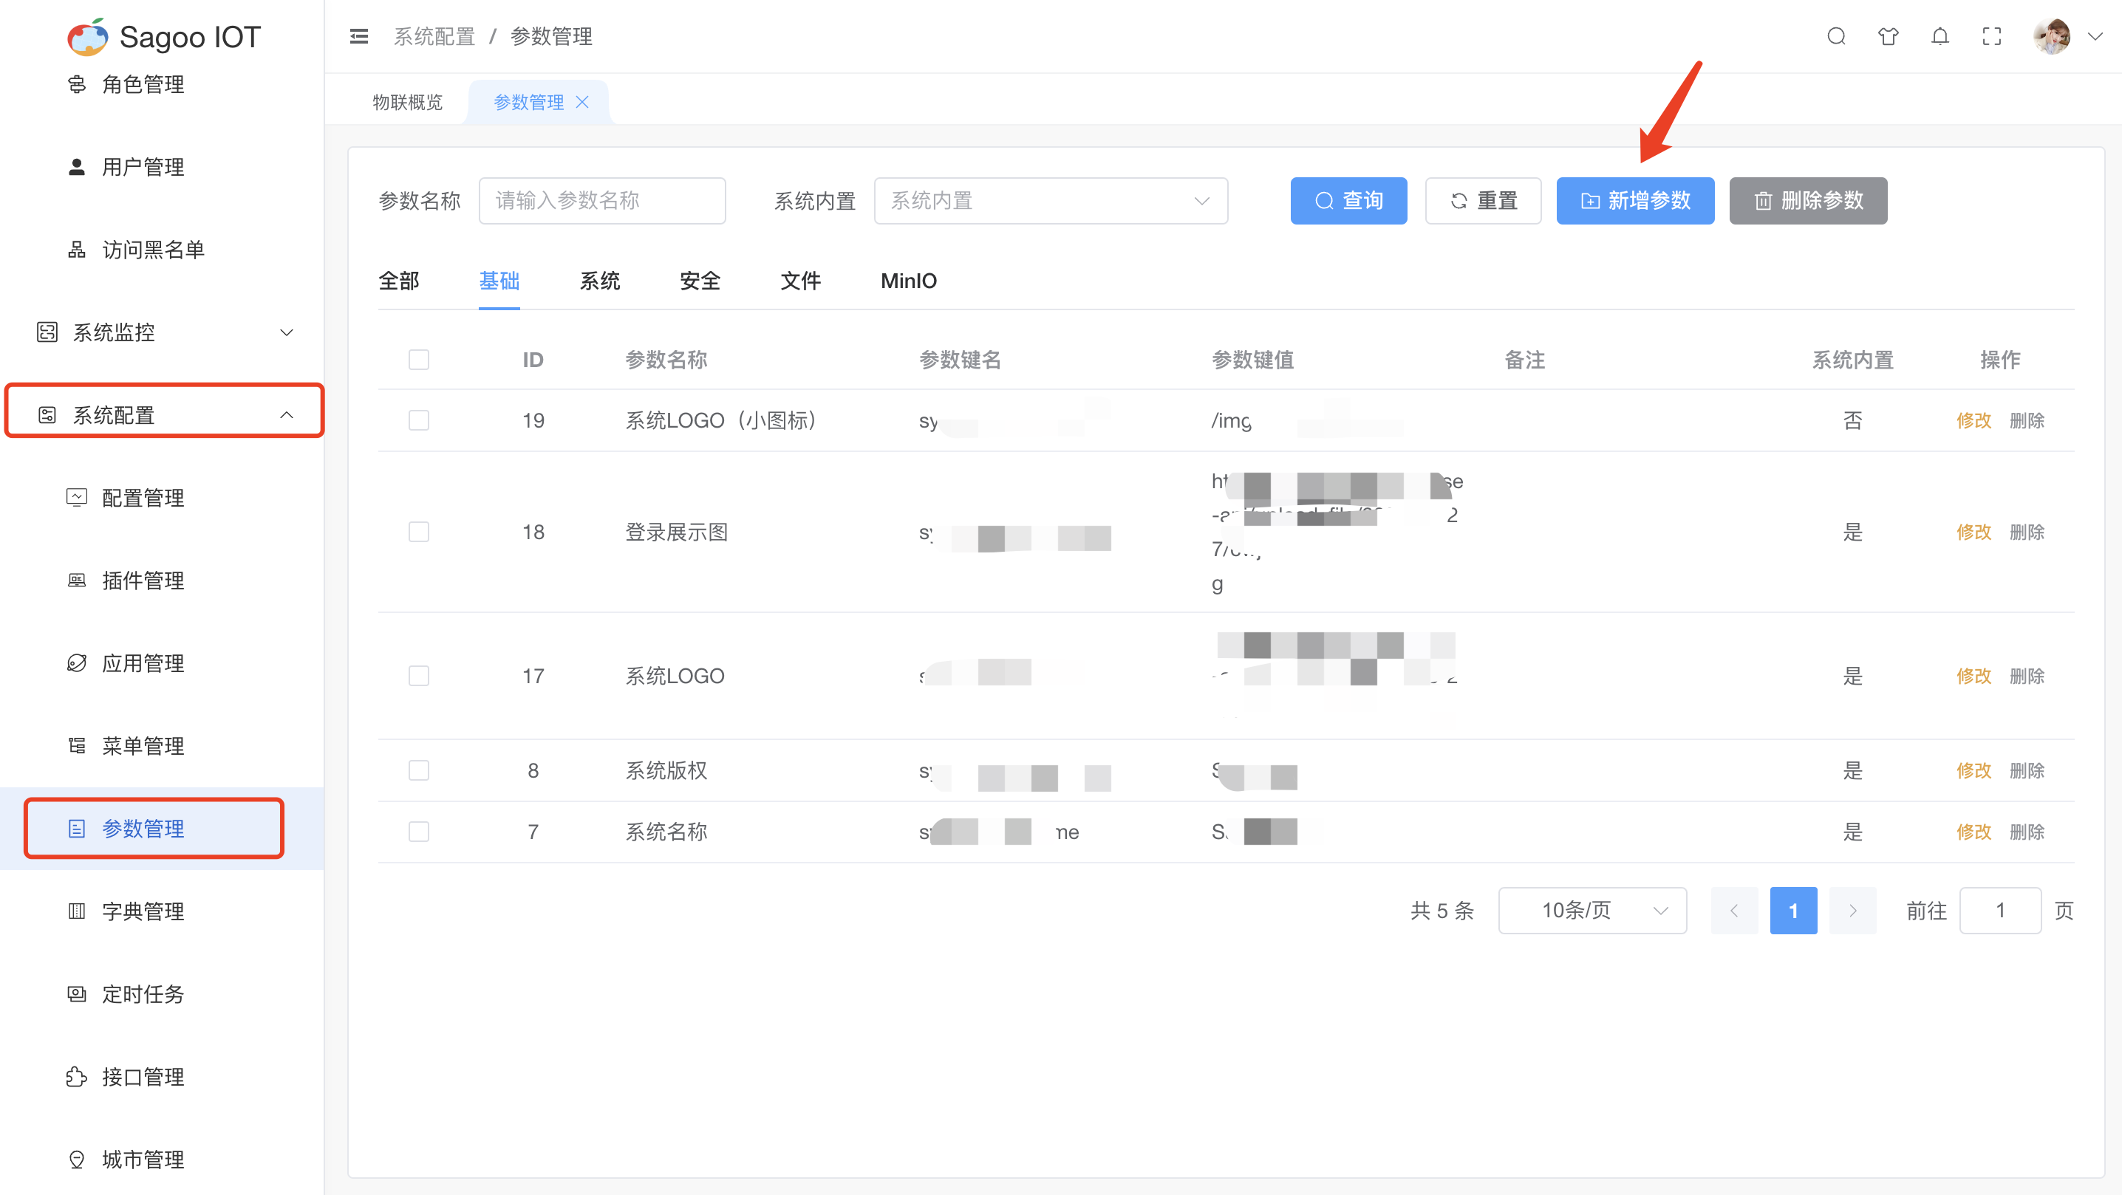Switch to MinIO category tab
Screen dimensions: 2122x1195
(x=909, y=281)
